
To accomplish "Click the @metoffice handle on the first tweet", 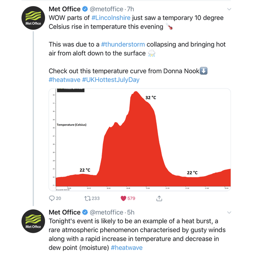I will 107,9.
